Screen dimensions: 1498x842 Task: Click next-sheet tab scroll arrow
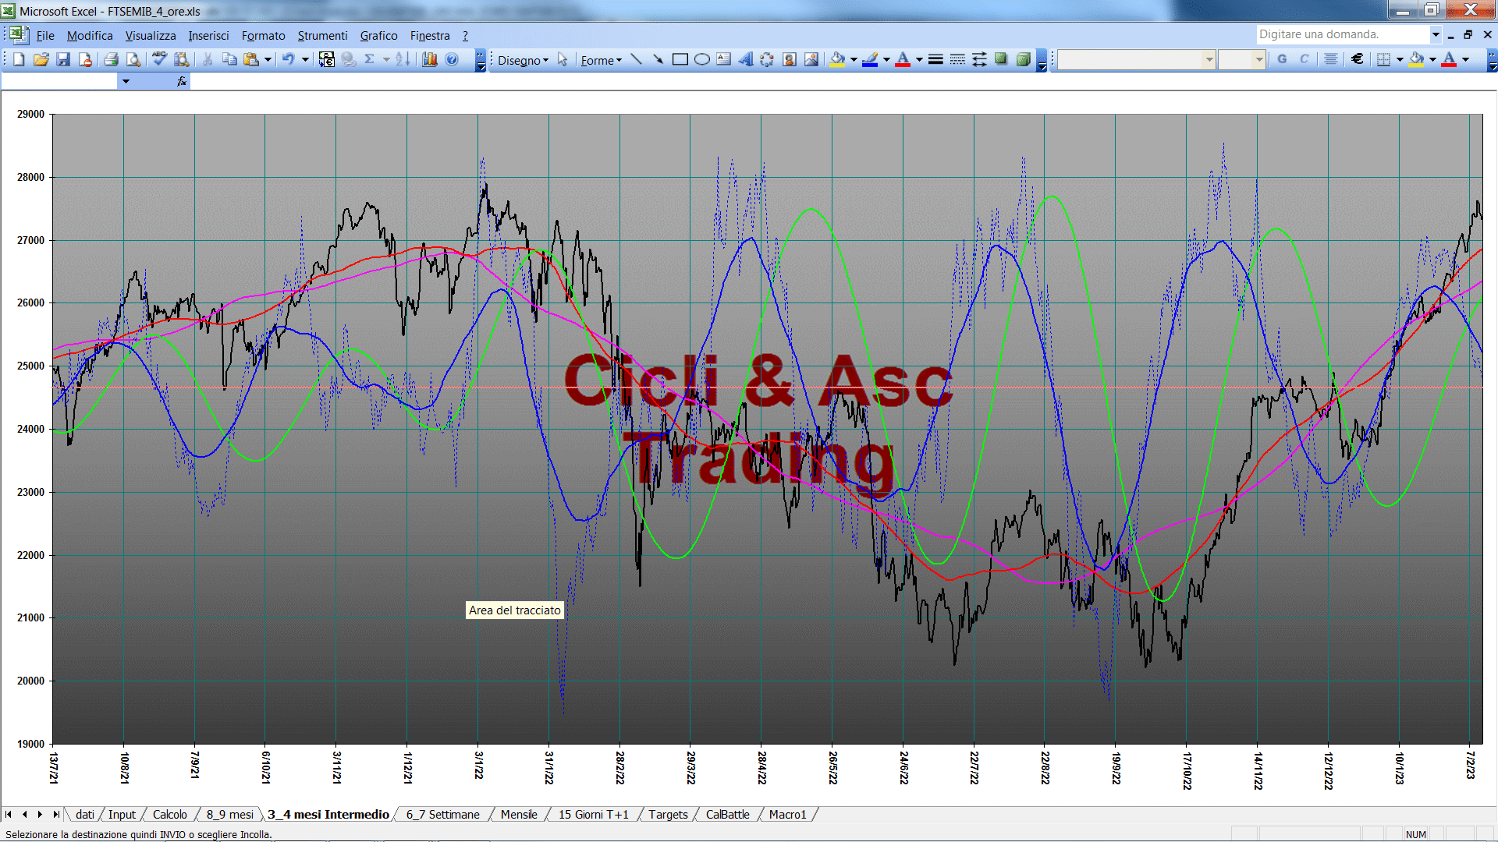(40, 814)
